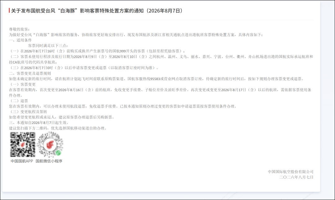This screenshot has height=200, width=335.
Task: Click the line 建议您扫描下方二维码
Action: point(58,128)
